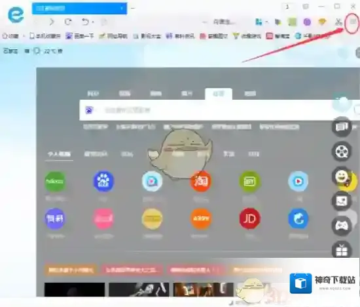Open the mobile favorites bookmark with phone icon
Viewport: 360px width, 307px height.
click(45, 36)
